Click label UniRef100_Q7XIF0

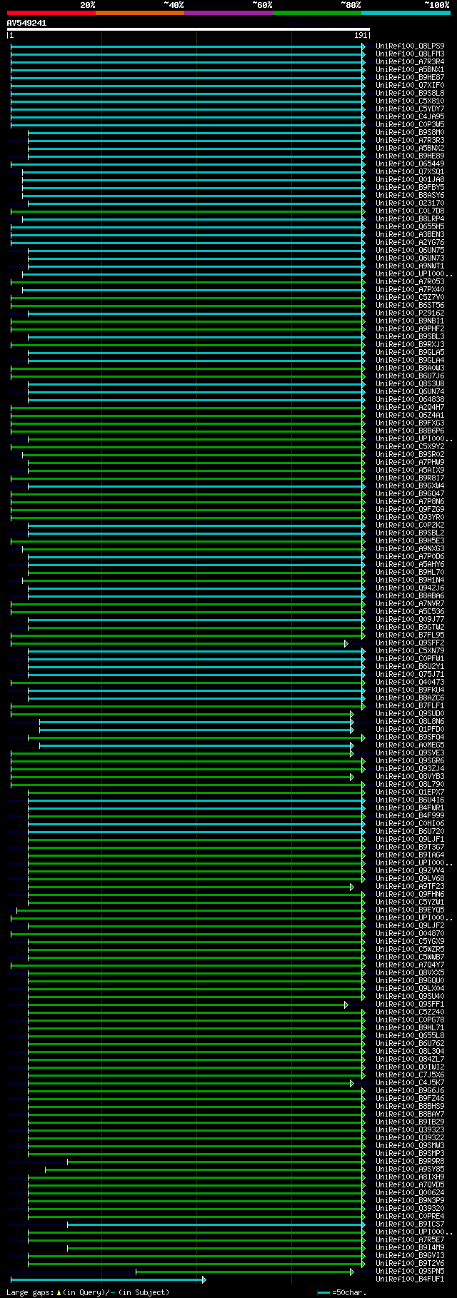(x=410, y=86)
